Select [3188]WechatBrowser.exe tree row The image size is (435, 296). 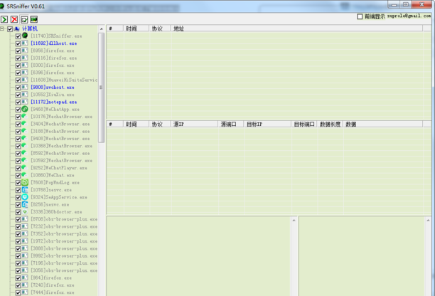coord(60,131)
